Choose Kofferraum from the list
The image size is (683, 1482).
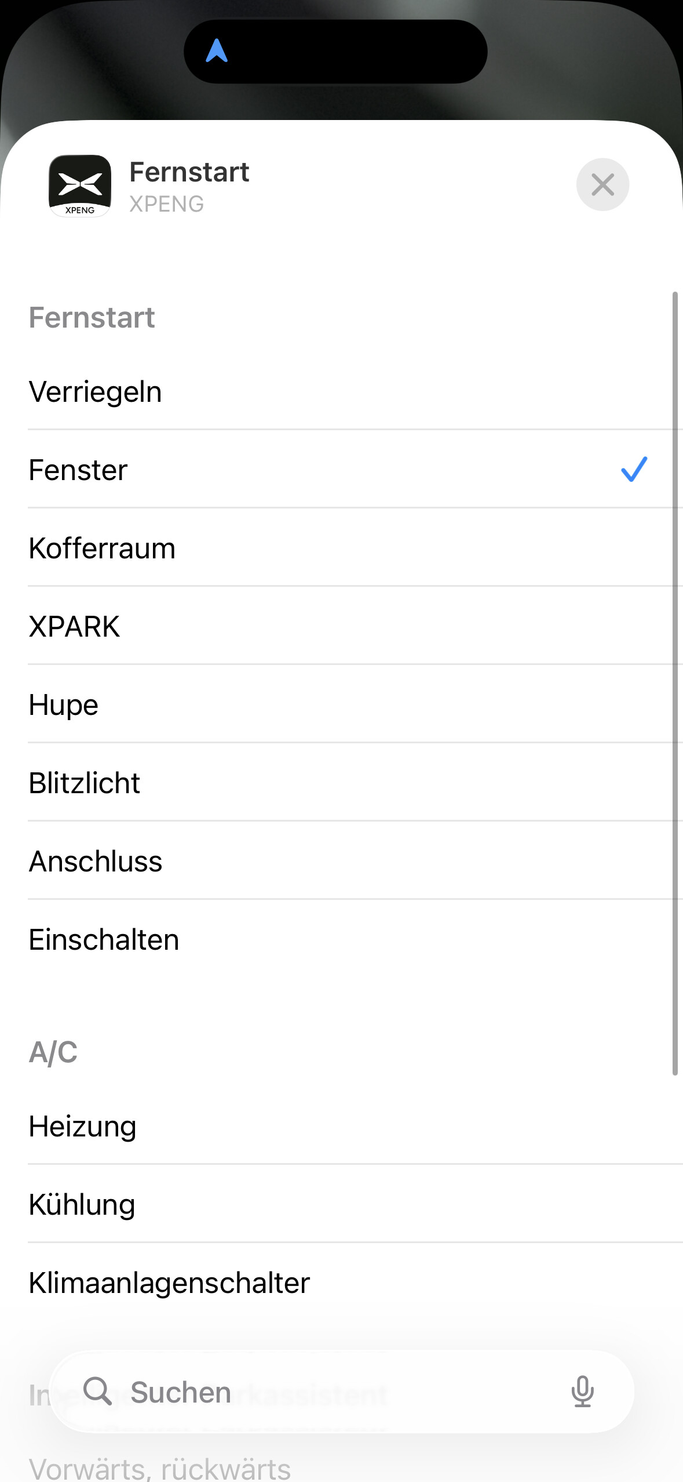pos(102,549)
